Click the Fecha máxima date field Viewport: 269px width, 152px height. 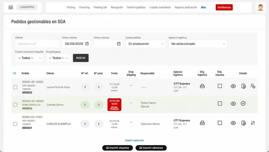click(108, 44)
